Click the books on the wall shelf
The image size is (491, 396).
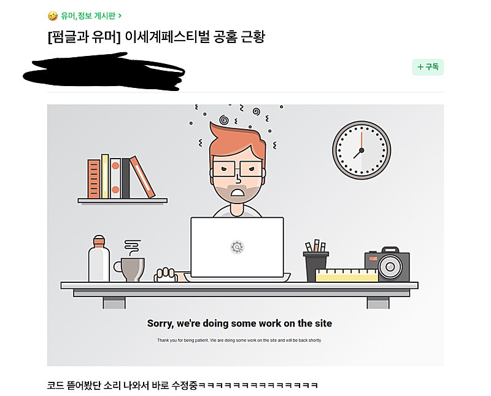[121, 177]
